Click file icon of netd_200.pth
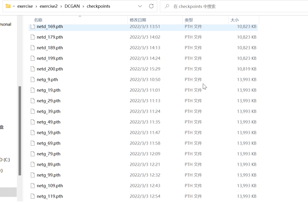Screen dimensions: 308x205 point(32,69)
